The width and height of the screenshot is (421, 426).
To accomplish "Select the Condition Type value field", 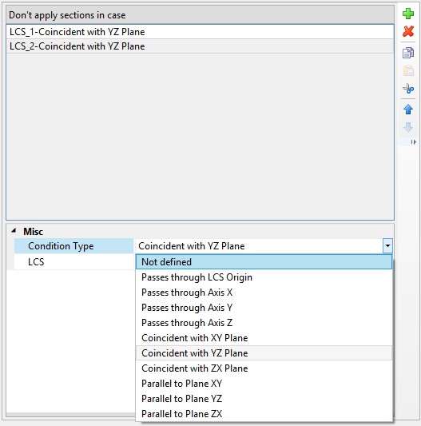I will pos(260,246).
